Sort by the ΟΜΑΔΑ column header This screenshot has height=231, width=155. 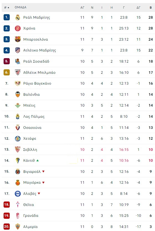tap(21, 7)
